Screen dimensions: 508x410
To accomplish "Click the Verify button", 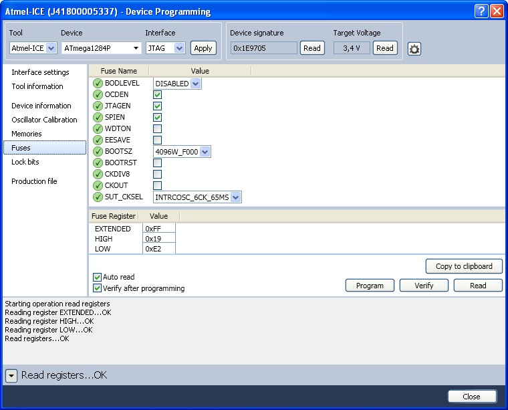I will point(424,286).
